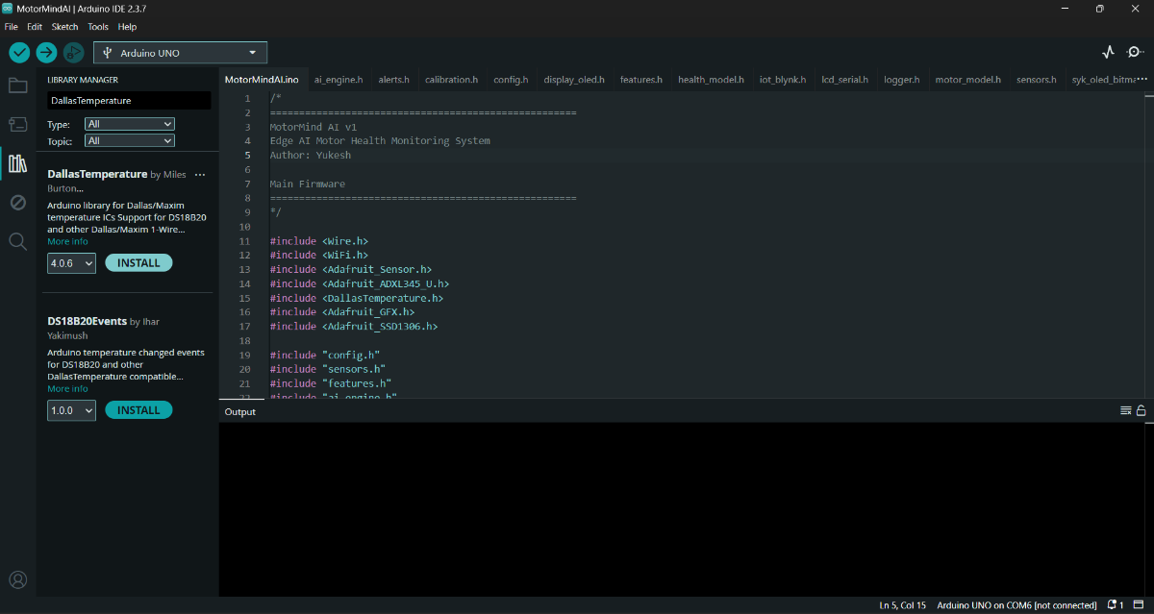Expand the library Type filter dropdown
Image resolution: width=1154 pixels, height=614 pixels.
pyautogui.click(x=129, y=124)
